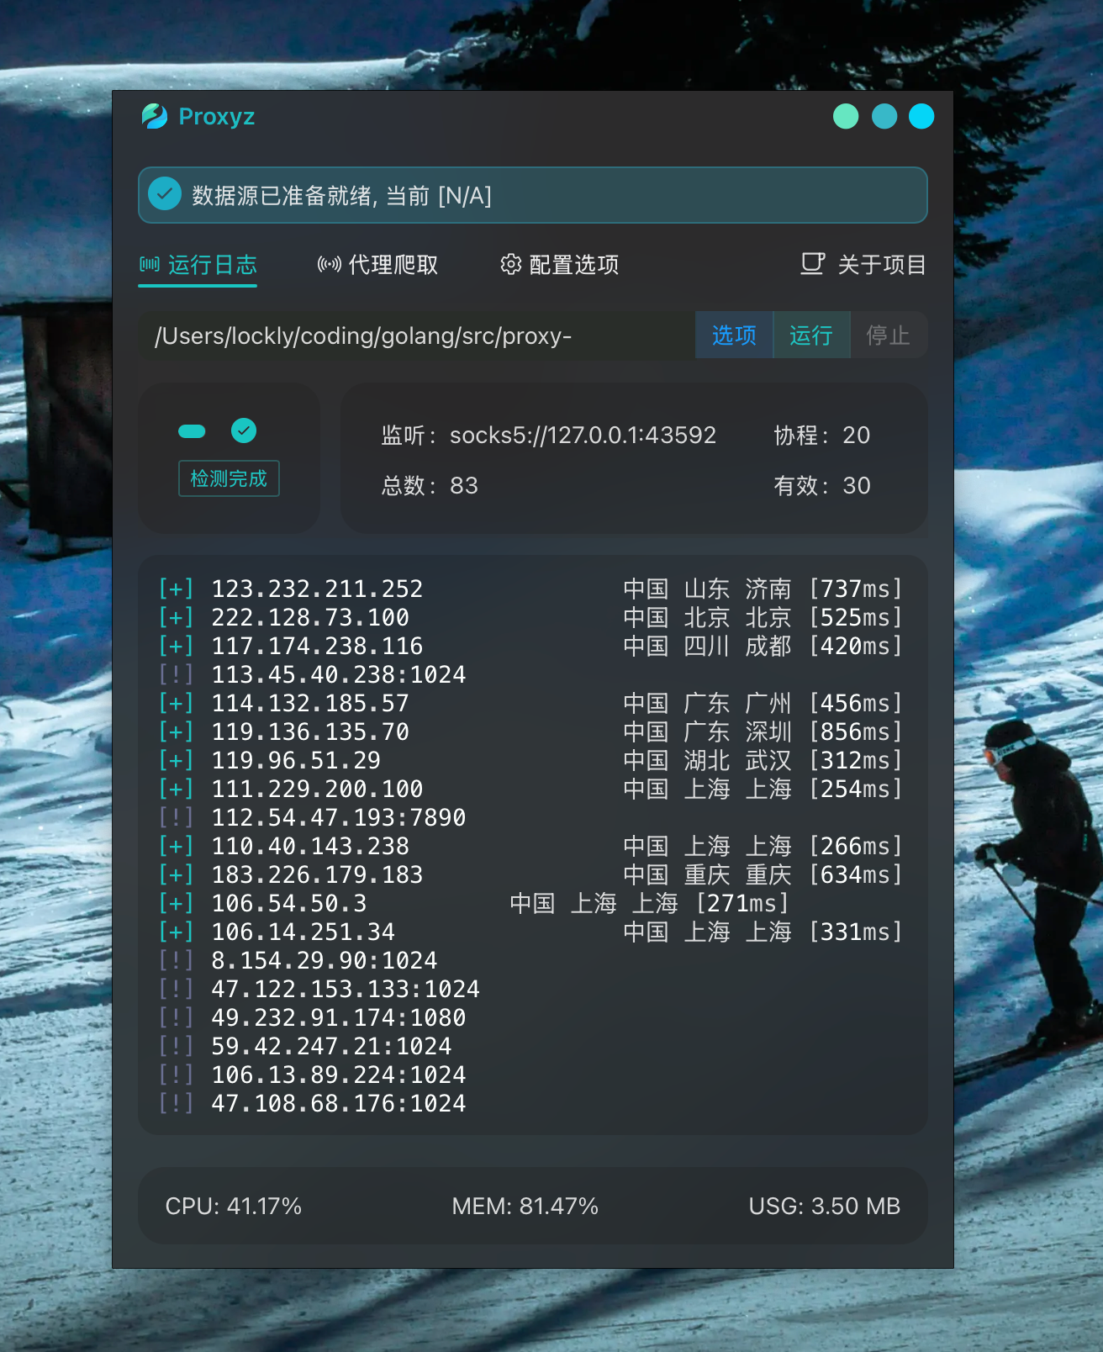The image size is (1103, 1352).
Task: Click the broadcast icon beside 代理爬取
Action: pyautogui.click(x=329, y=265)
